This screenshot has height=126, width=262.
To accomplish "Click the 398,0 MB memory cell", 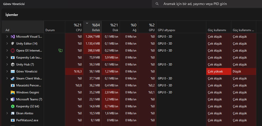I will click(x=92, y=51).
